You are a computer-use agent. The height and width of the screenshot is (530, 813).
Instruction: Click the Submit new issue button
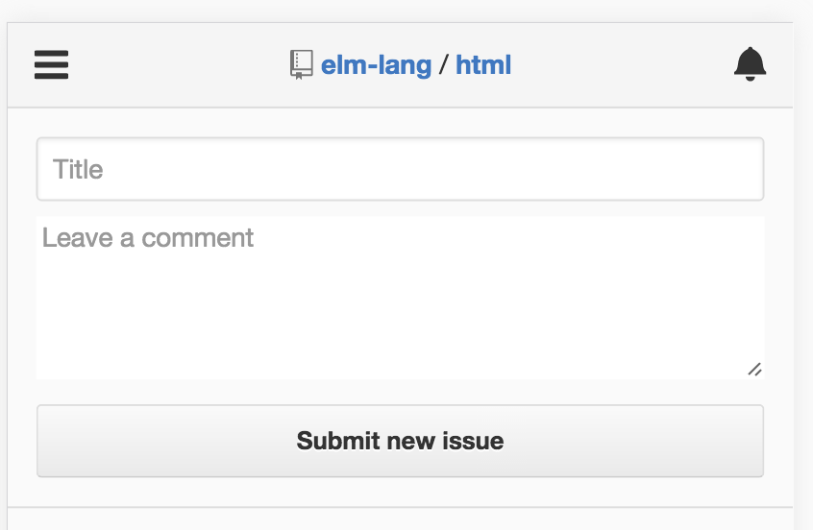[401, 441]
